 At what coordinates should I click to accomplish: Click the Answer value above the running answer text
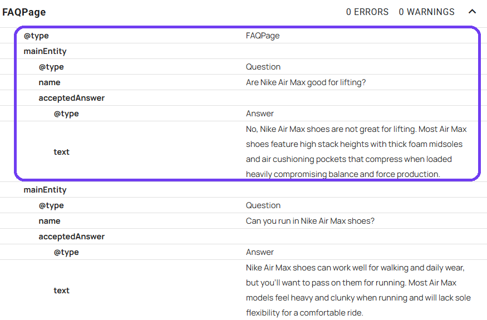(260, 252)
